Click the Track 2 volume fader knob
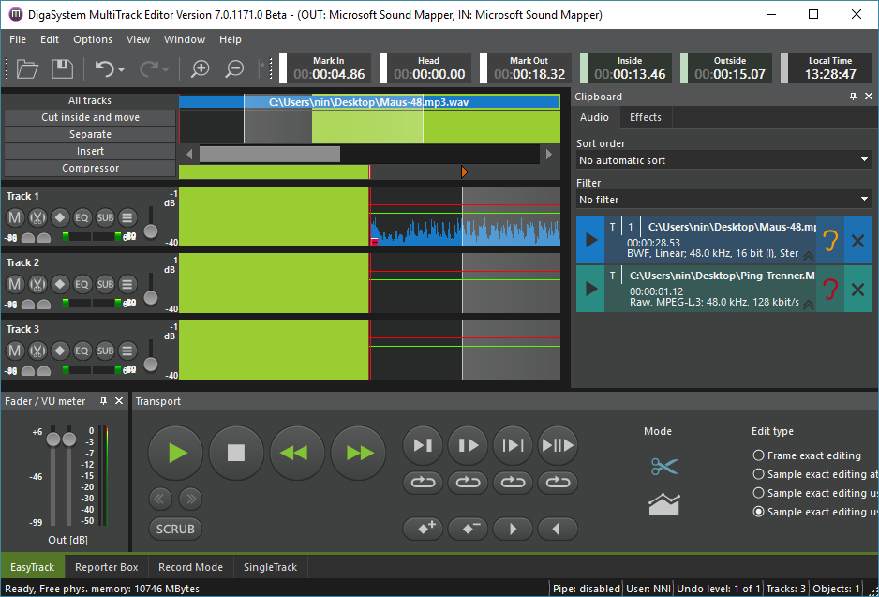The width and height of the screenshot is (879, 597). pos(150,298)
